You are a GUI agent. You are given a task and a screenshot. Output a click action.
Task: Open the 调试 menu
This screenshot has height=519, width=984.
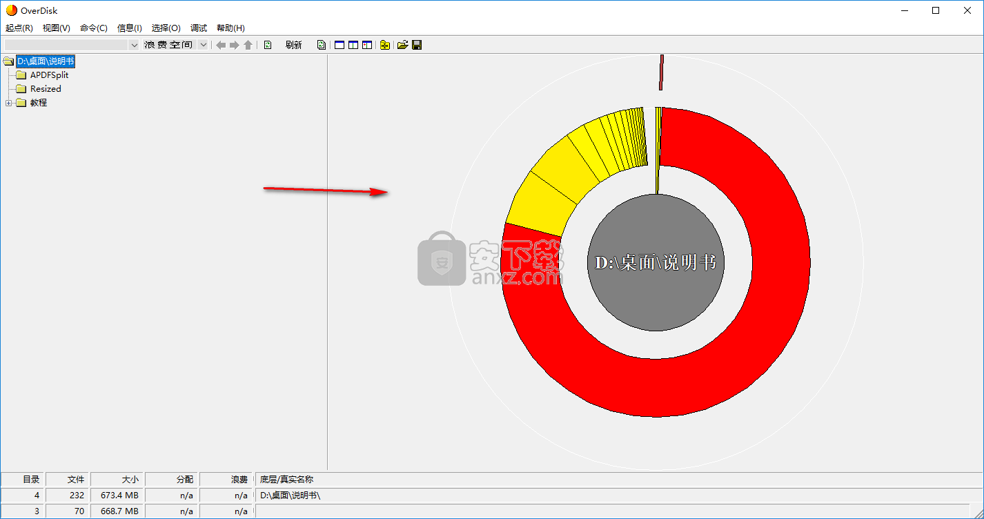coord(199,28)
